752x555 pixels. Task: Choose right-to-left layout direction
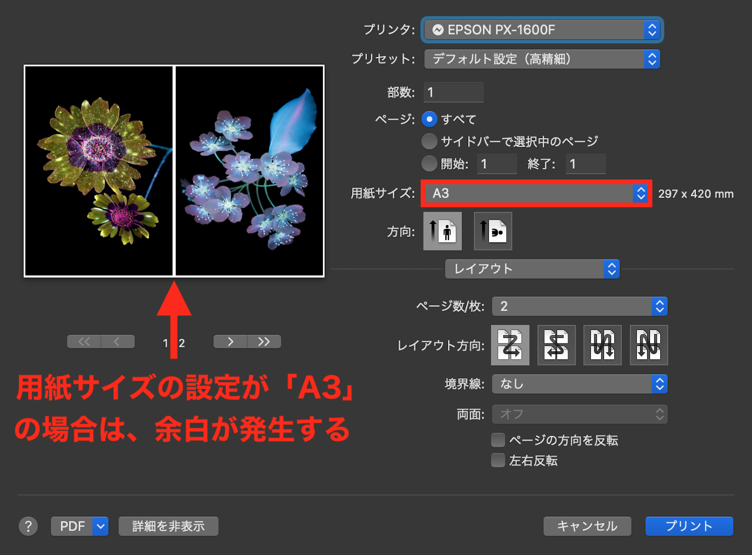tap(556, 345)
